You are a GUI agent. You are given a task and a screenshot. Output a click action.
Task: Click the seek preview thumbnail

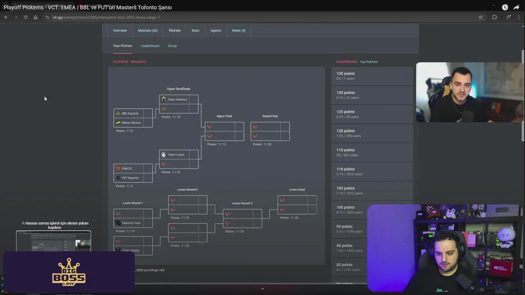point(53,241)
